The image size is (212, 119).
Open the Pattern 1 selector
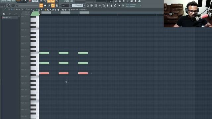(78, 5)
